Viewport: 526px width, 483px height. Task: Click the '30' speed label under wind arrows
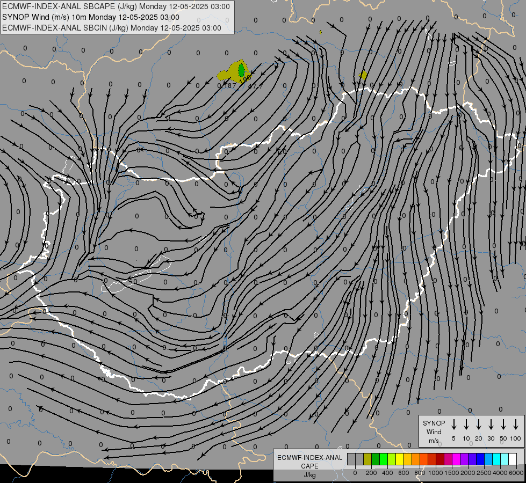pos(491,438)
